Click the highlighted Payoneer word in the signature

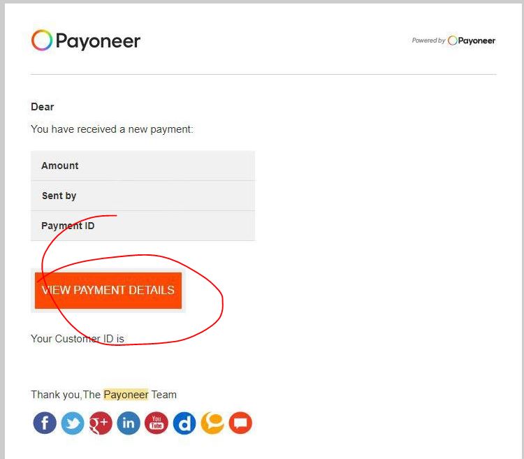[126, 395]
